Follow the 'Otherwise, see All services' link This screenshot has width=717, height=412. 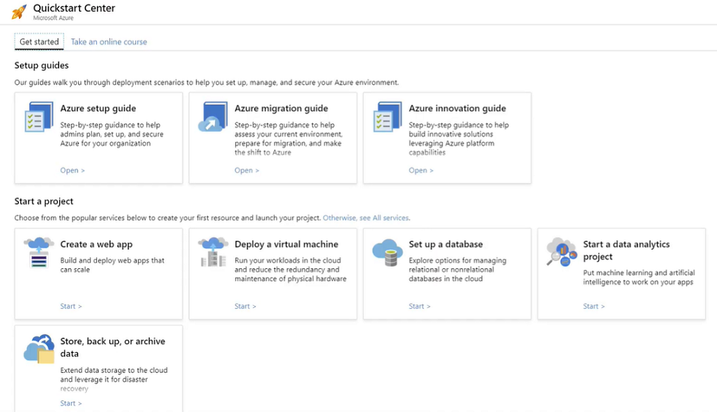(x=366, y=218)
